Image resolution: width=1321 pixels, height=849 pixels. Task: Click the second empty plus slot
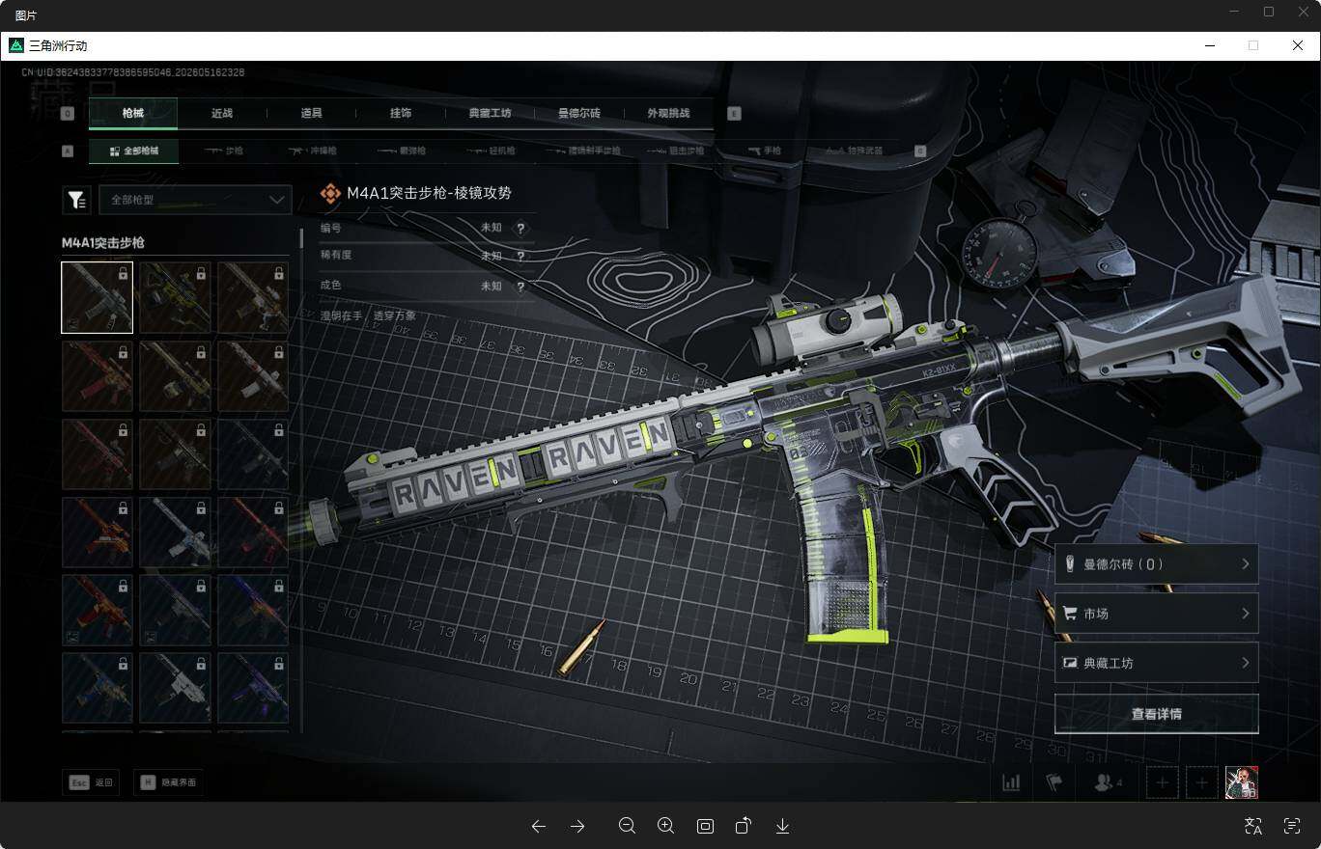coord(1202,782)
